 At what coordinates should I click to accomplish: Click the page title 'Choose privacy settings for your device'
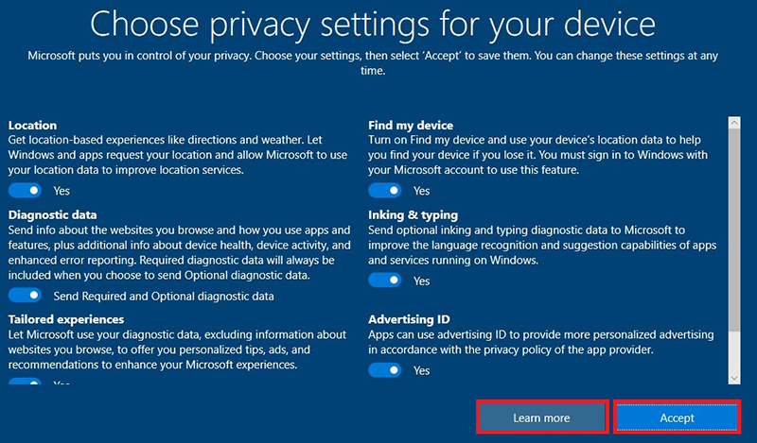tap(373, 25)
